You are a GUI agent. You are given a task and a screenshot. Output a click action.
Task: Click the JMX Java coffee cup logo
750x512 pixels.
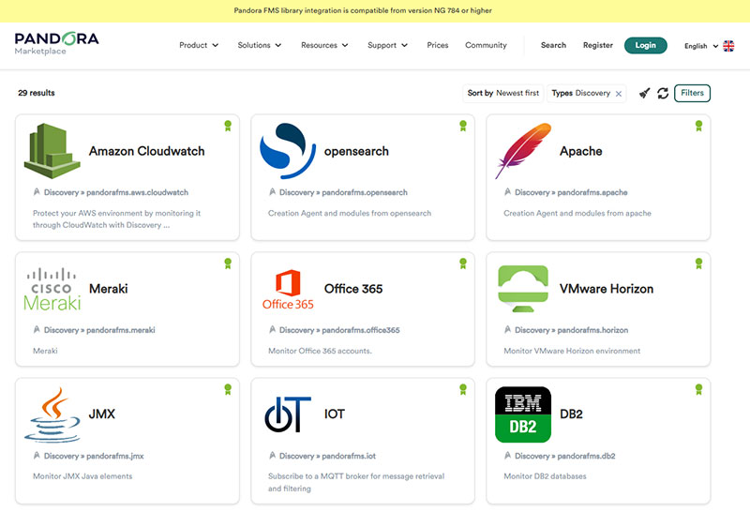52,414
